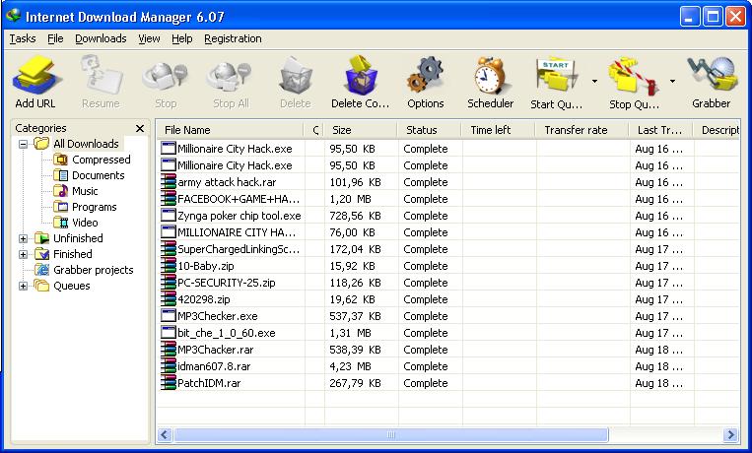Click the Delete trash icon
Viewport: 752px width, 453px height.
[x=296, y=76]
